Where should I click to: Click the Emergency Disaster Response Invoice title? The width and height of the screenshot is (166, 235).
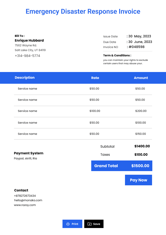83,11
